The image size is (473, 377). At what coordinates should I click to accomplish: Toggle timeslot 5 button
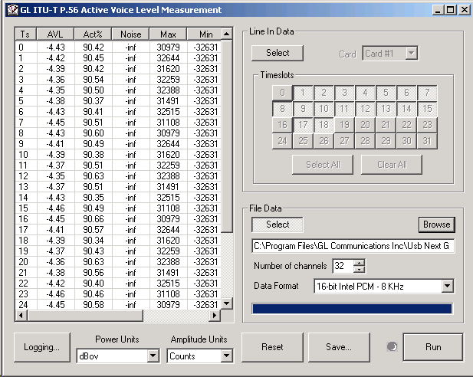click(x=386, y=93)
